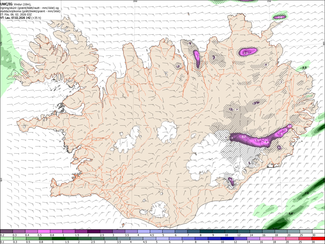The height and width of the screenshot is (244, 325).
Task: Select the darkest purple 2 swatch in the snow scale
Action: pyautogui.click(x=94, y=231)
